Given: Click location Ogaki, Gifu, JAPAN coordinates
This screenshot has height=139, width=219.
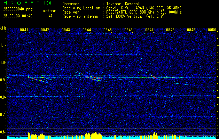Looking at the screenshot, I should [144, 8].
